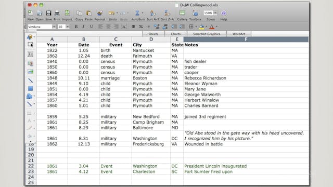Expand the Undo history arrow
The width and height of the screenshot is (333, 187).
click(x=117, y=13)
